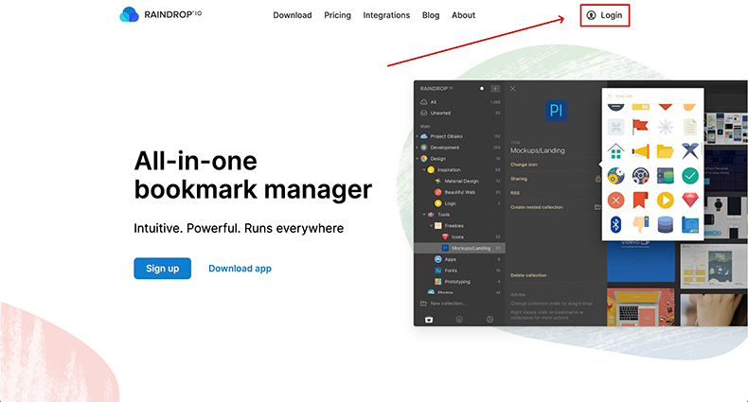
Task: Open the Icons collection
Action: click(x=457, y=236)
